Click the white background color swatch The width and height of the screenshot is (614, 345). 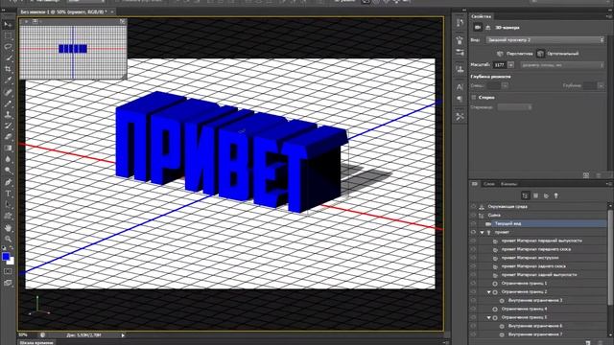point(12,261)
